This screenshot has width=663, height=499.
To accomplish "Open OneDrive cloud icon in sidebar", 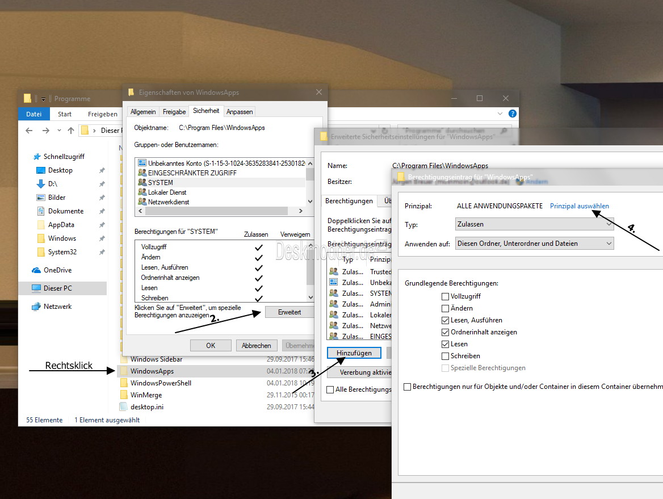I will pyautogui.click(x=36, y=270).
